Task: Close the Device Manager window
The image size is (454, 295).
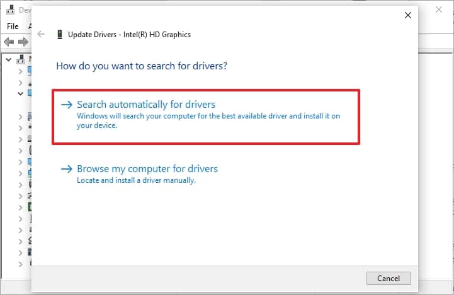Action: pyautogui.click(x=439, y=9)
